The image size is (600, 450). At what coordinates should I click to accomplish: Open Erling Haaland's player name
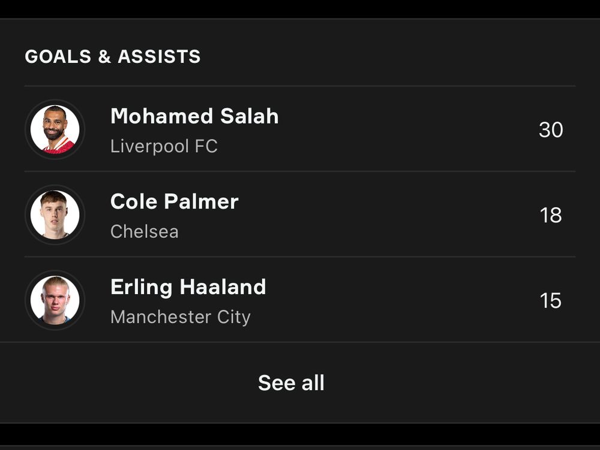(188, 288)
